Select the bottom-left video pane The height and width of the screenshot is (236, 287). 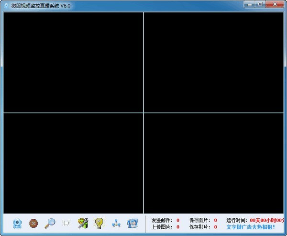(x=73, y=163)
